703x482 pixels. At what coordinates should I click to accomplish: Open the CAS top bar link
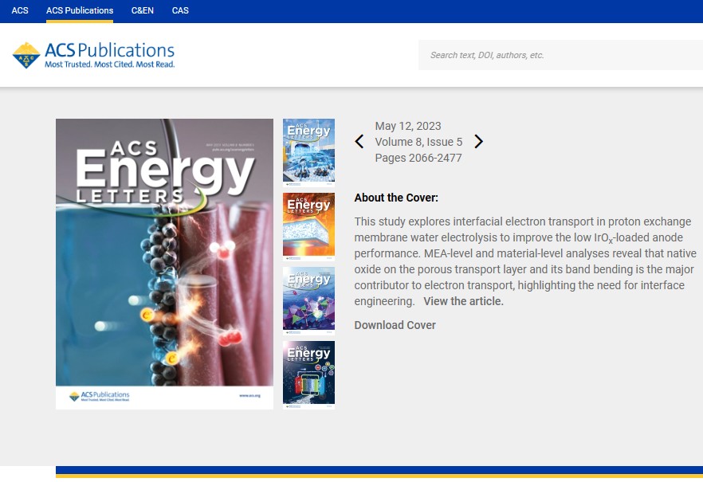tap(180, 10)
